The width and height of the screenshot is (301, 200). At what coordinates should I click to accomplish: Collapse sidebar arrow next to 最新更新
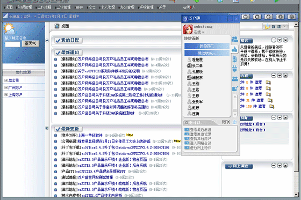point(47,128)
